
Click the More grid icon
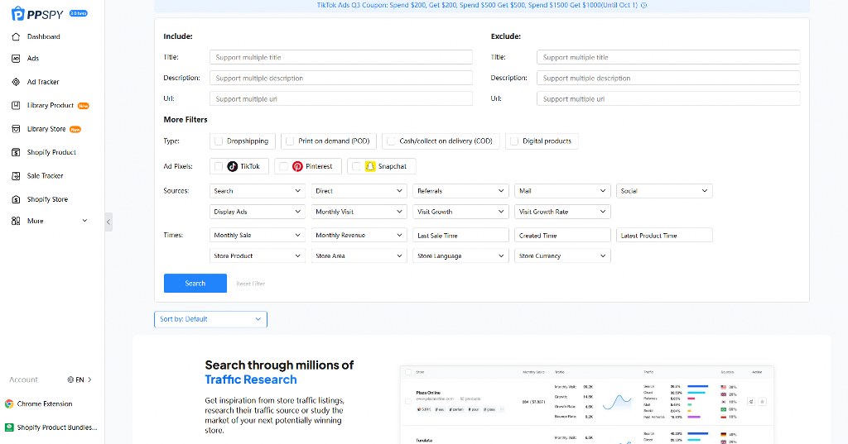pyautogui.click(x=16, y=221)
